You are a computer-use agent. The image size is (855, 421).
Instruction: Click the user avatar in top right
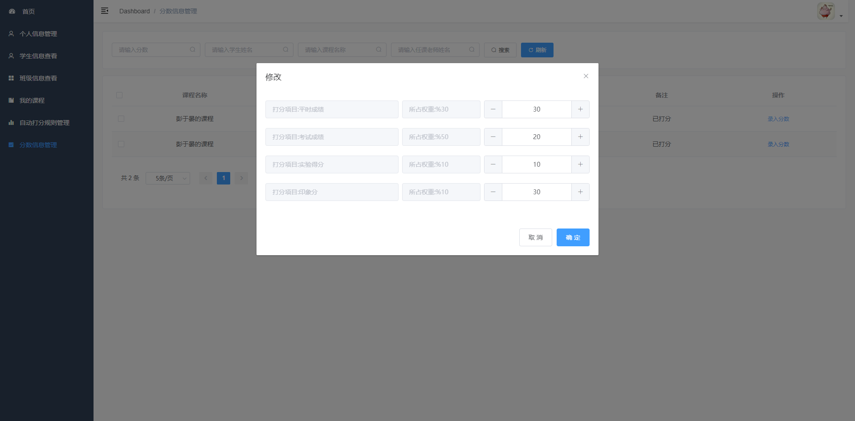coord(826,11)
